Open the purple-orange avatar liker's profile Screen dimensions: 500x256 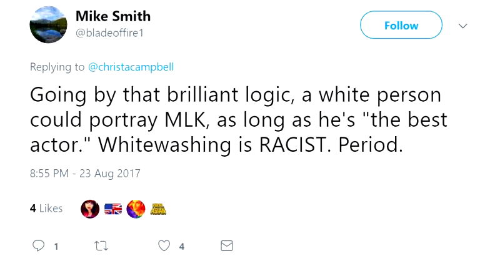point(135,209)
